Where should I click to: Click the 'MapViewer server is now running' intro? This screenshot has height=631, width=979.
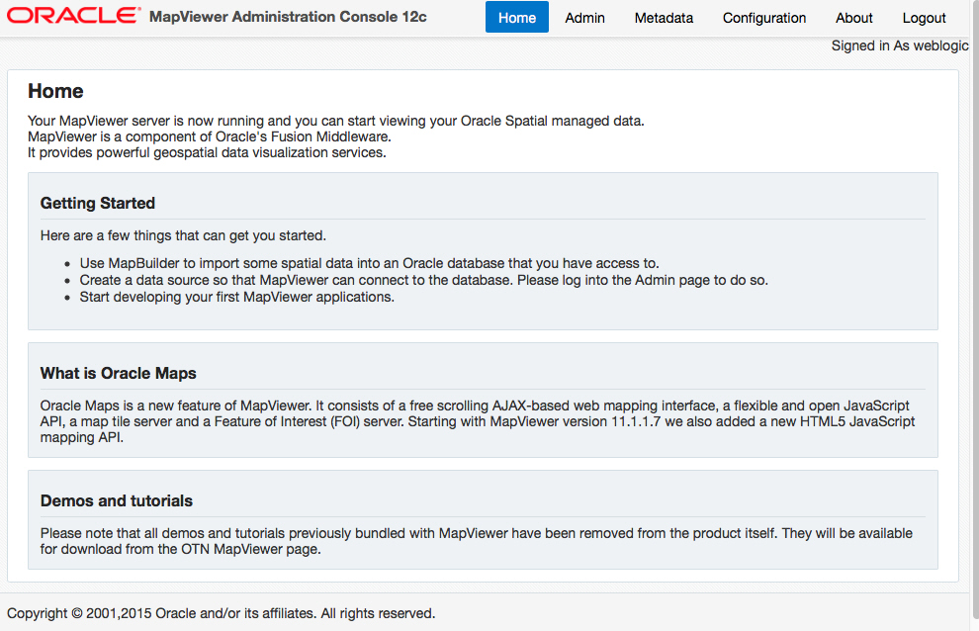pos(335,121)
